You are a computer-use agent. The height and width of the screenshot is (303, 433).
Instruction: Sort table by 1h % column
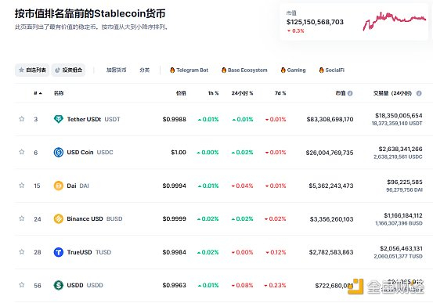coord(213,93)
